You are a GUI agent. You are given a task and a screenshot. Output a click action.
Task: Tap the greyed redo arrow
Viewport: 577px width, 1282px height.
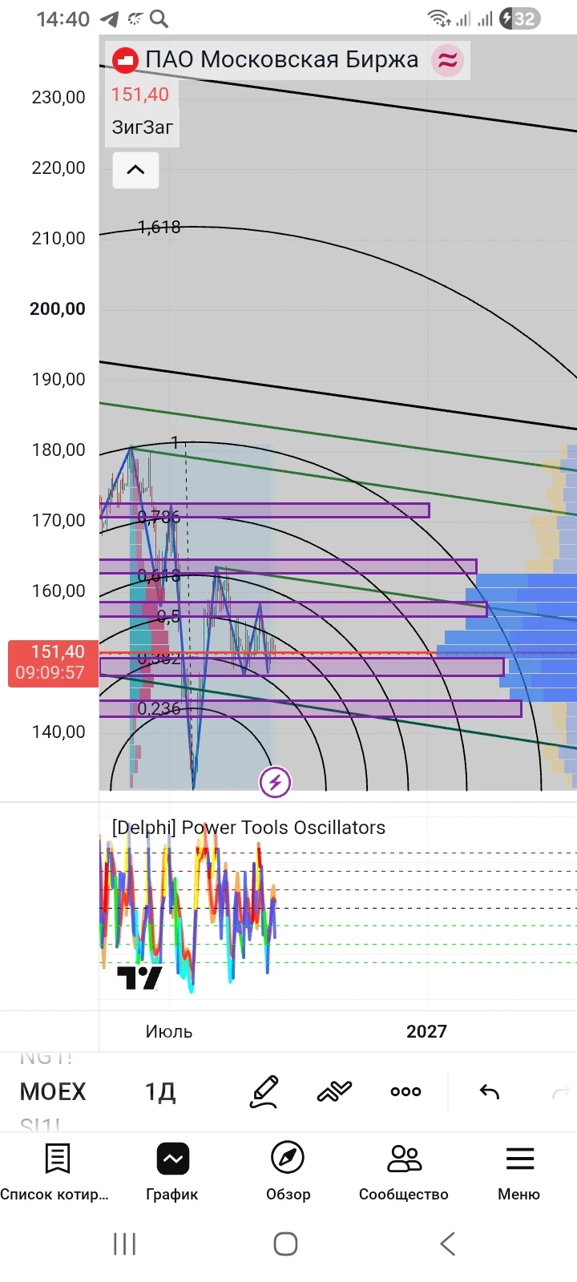coord(561,1091)
